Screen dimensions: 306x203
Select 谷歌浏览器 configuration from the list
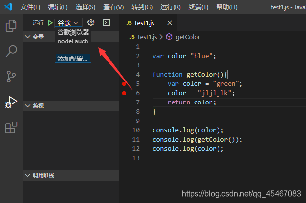pos(73,32)
